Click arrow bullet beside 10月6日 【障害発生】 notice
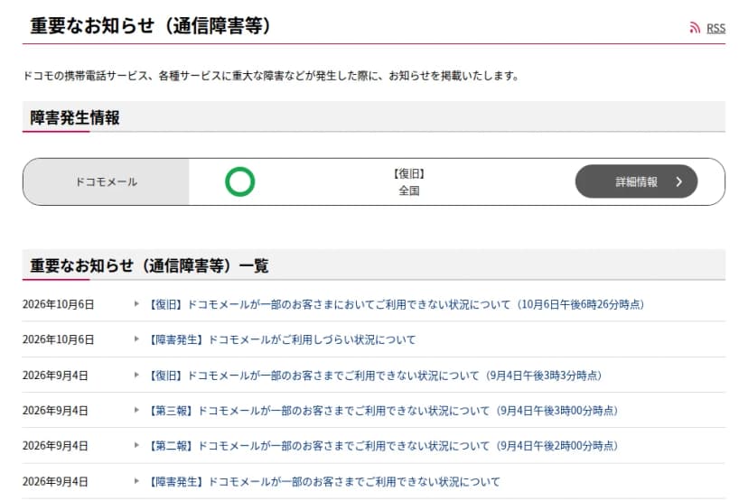 [136, 339]
